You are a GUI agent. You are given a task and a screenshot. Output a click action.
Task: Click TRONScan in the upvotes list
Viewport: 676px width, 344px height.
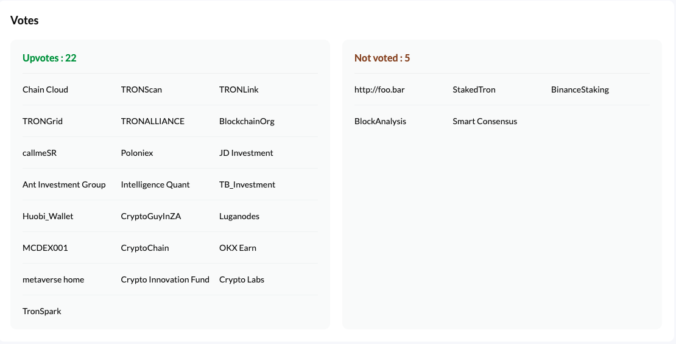point(141,90)
